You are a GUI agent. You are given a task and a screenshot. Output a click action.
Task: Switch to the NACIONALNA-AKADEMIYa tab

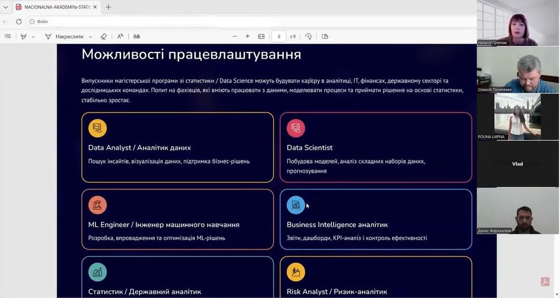tap(54, 7)
